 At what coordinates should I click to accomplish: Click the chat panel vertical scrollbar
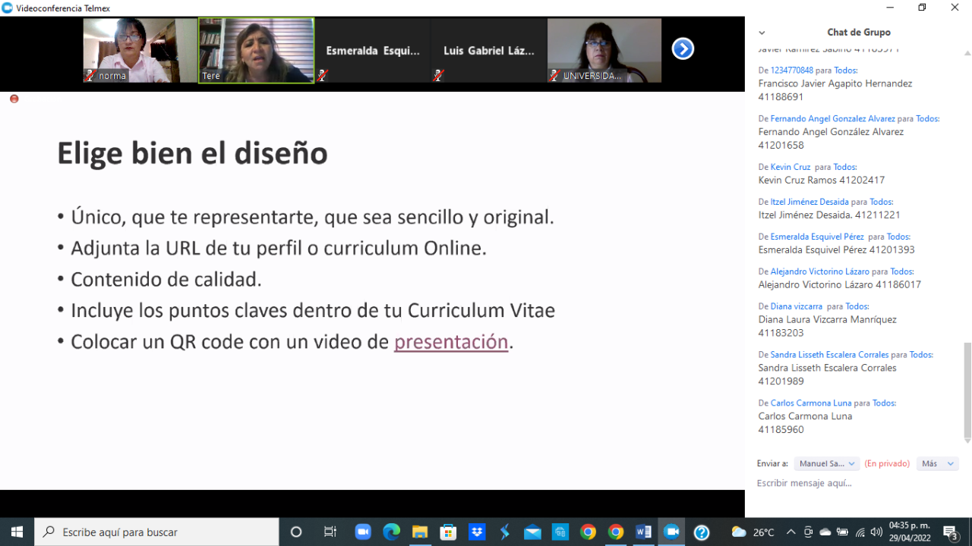tap(967, 387)
